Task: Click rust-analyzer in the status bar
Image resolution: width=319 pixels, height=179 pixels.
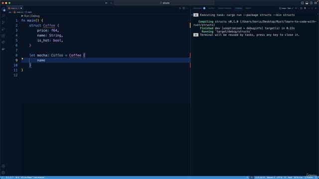Action: pos(39,178)
